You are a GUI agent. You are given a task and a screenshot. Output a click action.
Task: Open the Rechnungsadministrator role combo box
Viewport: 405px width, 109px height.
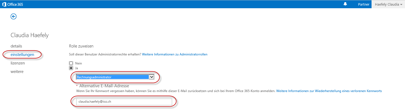point(115,77)
